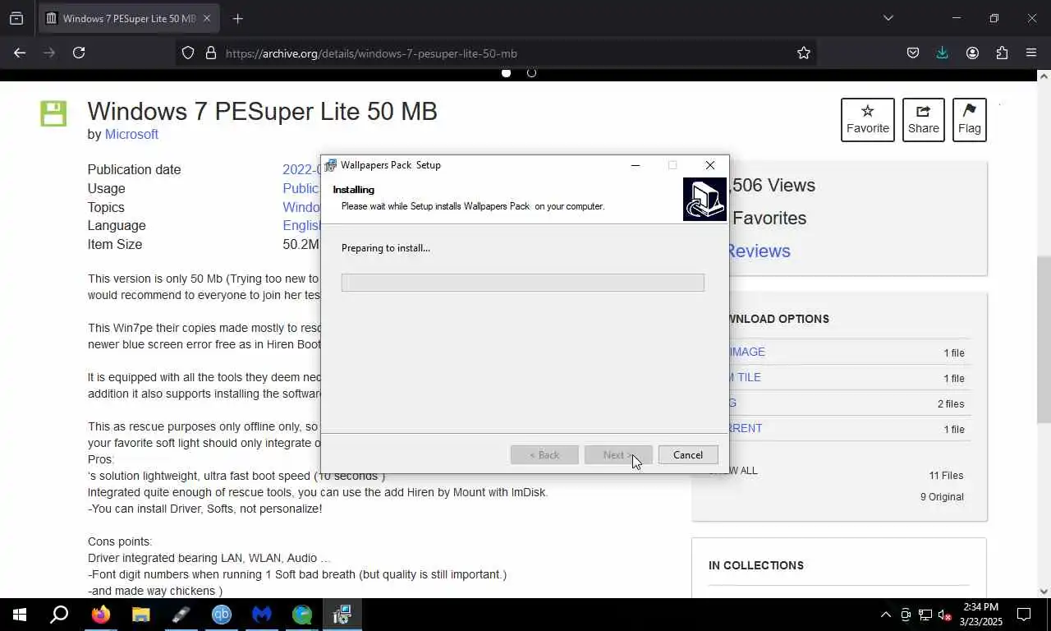
Task: Click the install progress bar
Action: (x=522, y=283)
